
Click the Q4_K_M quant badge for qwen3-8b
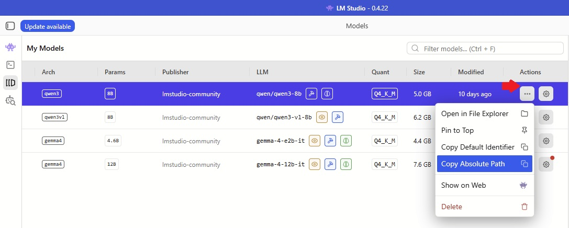[x=385, y=94]
